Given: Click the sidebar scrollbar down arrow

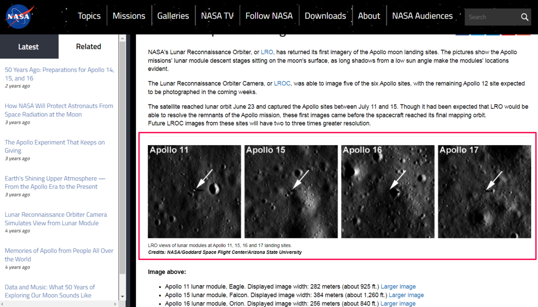Looking at the screenshot, I should (x=122, y=297).
